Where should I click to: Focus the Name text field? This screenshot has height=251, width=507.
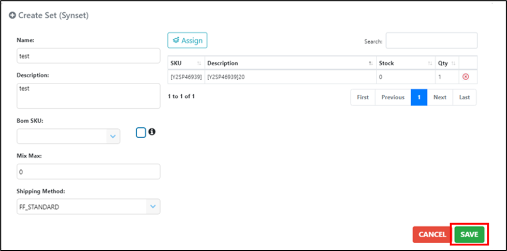coord(89,55)
